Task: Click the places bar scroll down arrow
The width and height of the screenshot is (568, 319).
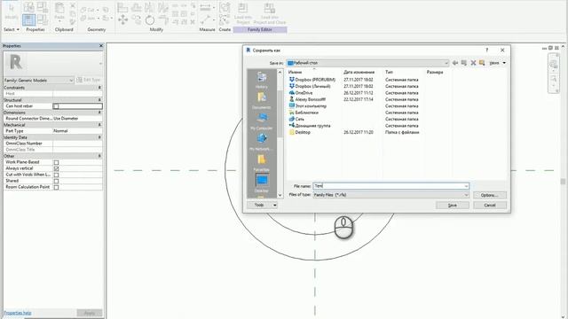Action: [x=280, y=195]
